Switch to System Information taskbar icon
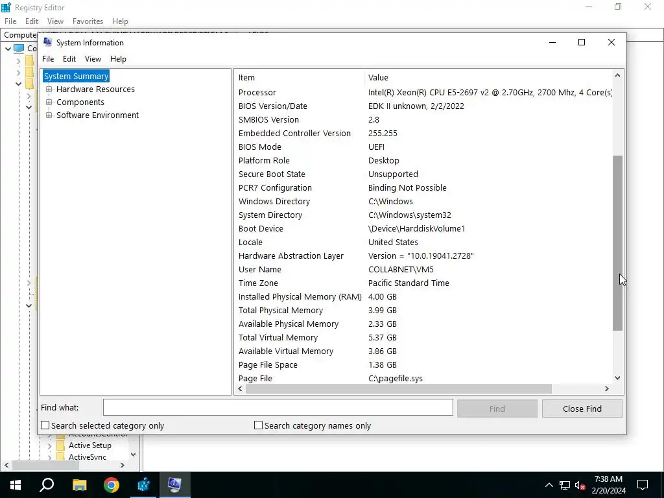664x498 pixels. tap(175, 485)
